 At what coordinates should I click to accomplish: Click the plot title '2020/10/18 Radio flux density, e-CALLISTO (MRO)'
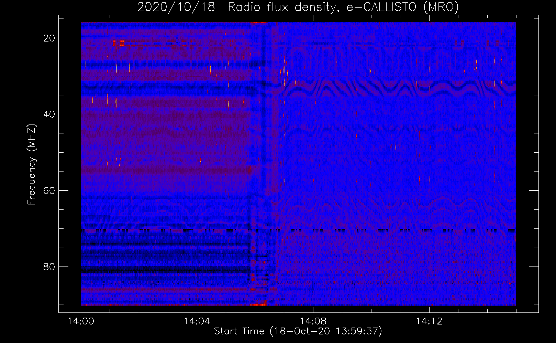(x=298, y=7)
